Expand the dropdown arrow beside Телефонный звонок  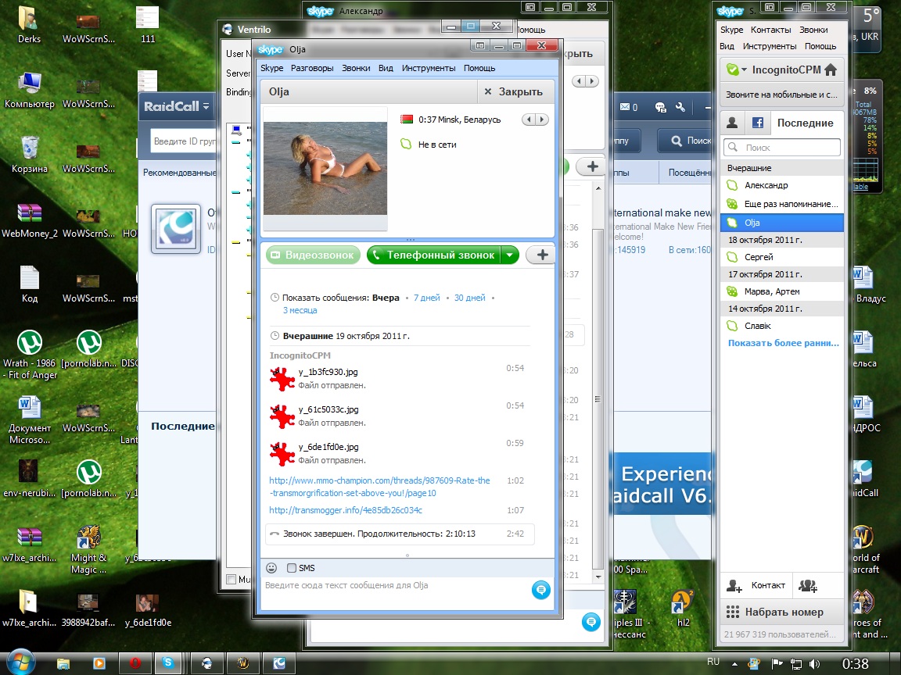point(510,255)
